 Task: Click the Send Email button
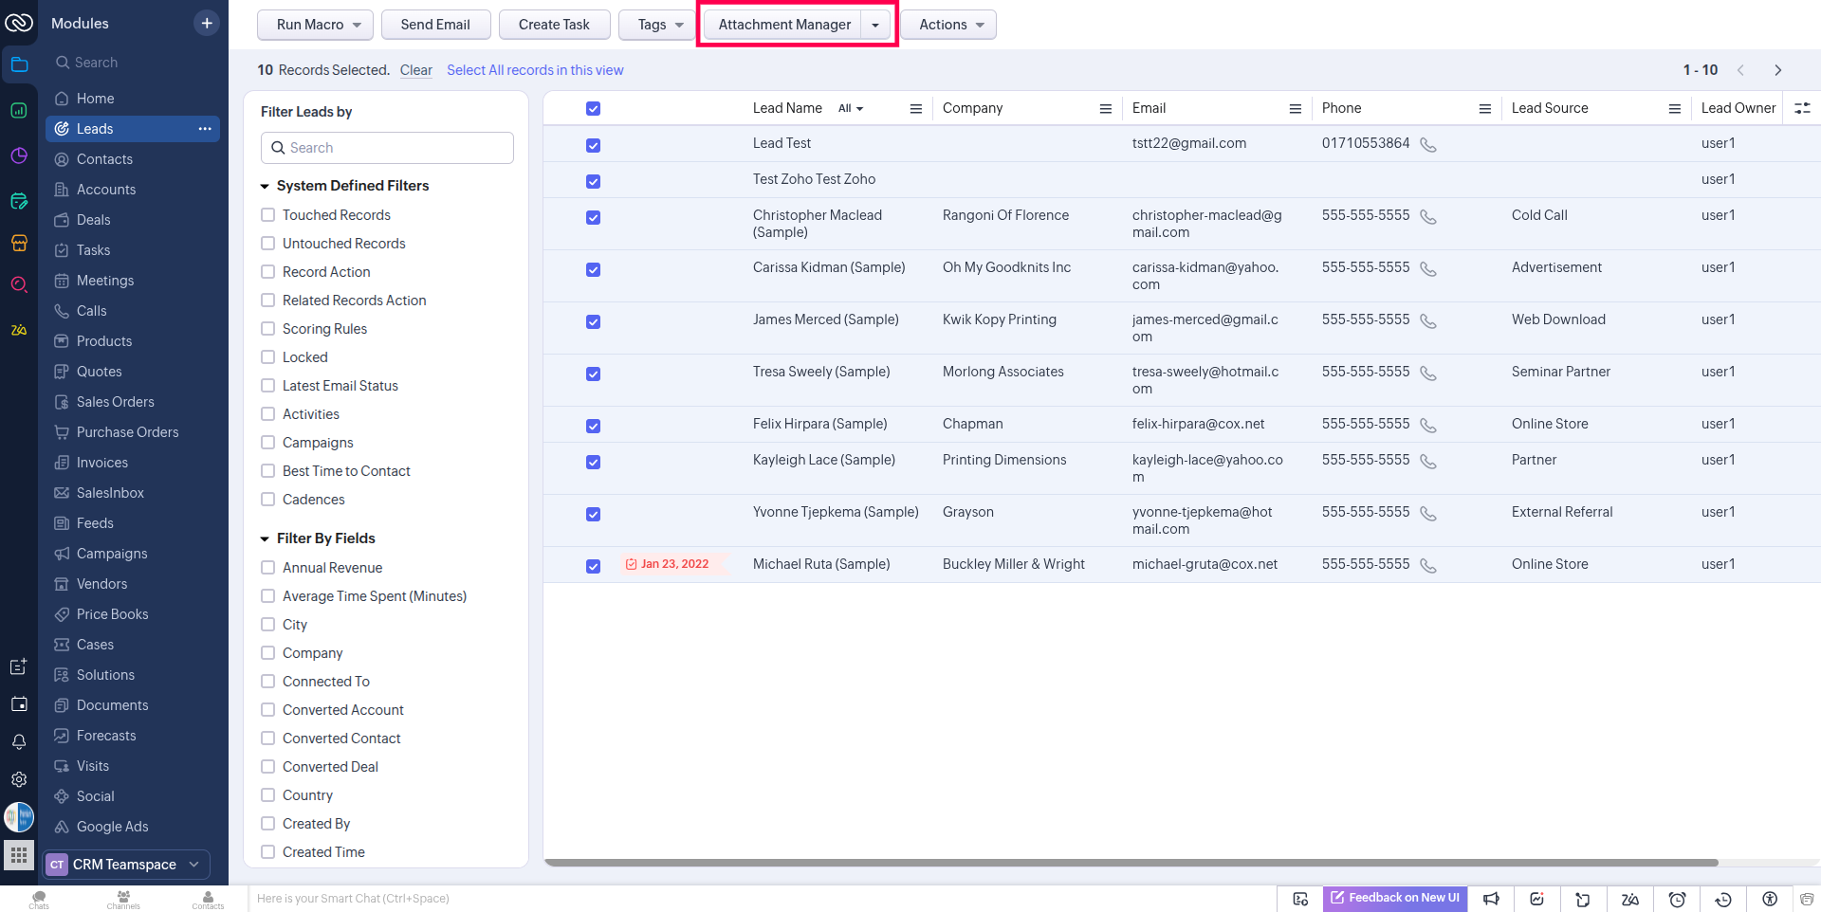[x=435, y=25]
